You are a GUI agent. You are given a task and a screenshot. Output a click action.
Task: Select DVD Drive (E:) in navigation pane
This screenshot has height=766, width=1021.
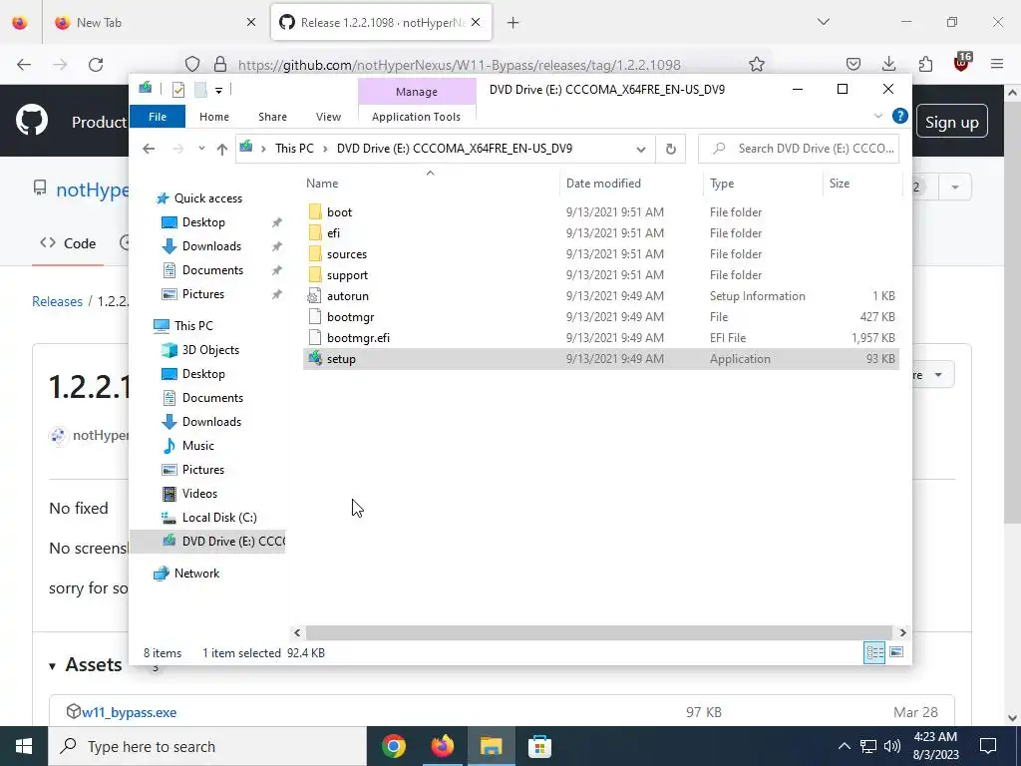pyautogui.click(x=208, y=542)
